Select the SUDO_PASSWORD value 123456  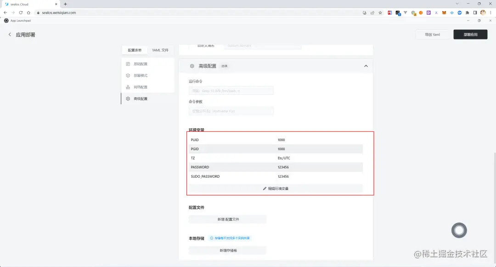click(283, 176)
